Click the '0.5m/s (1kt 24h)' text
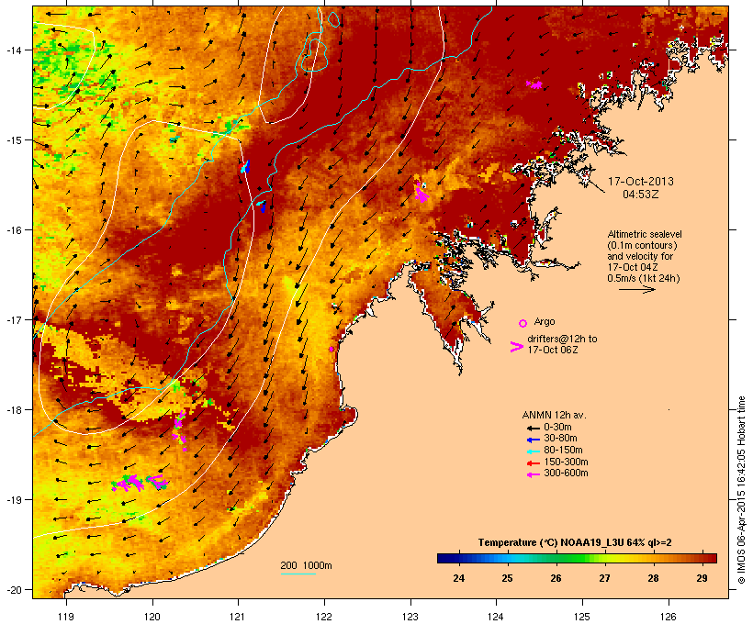The height and width of the screenshot is (624, 753). (644, 278)
